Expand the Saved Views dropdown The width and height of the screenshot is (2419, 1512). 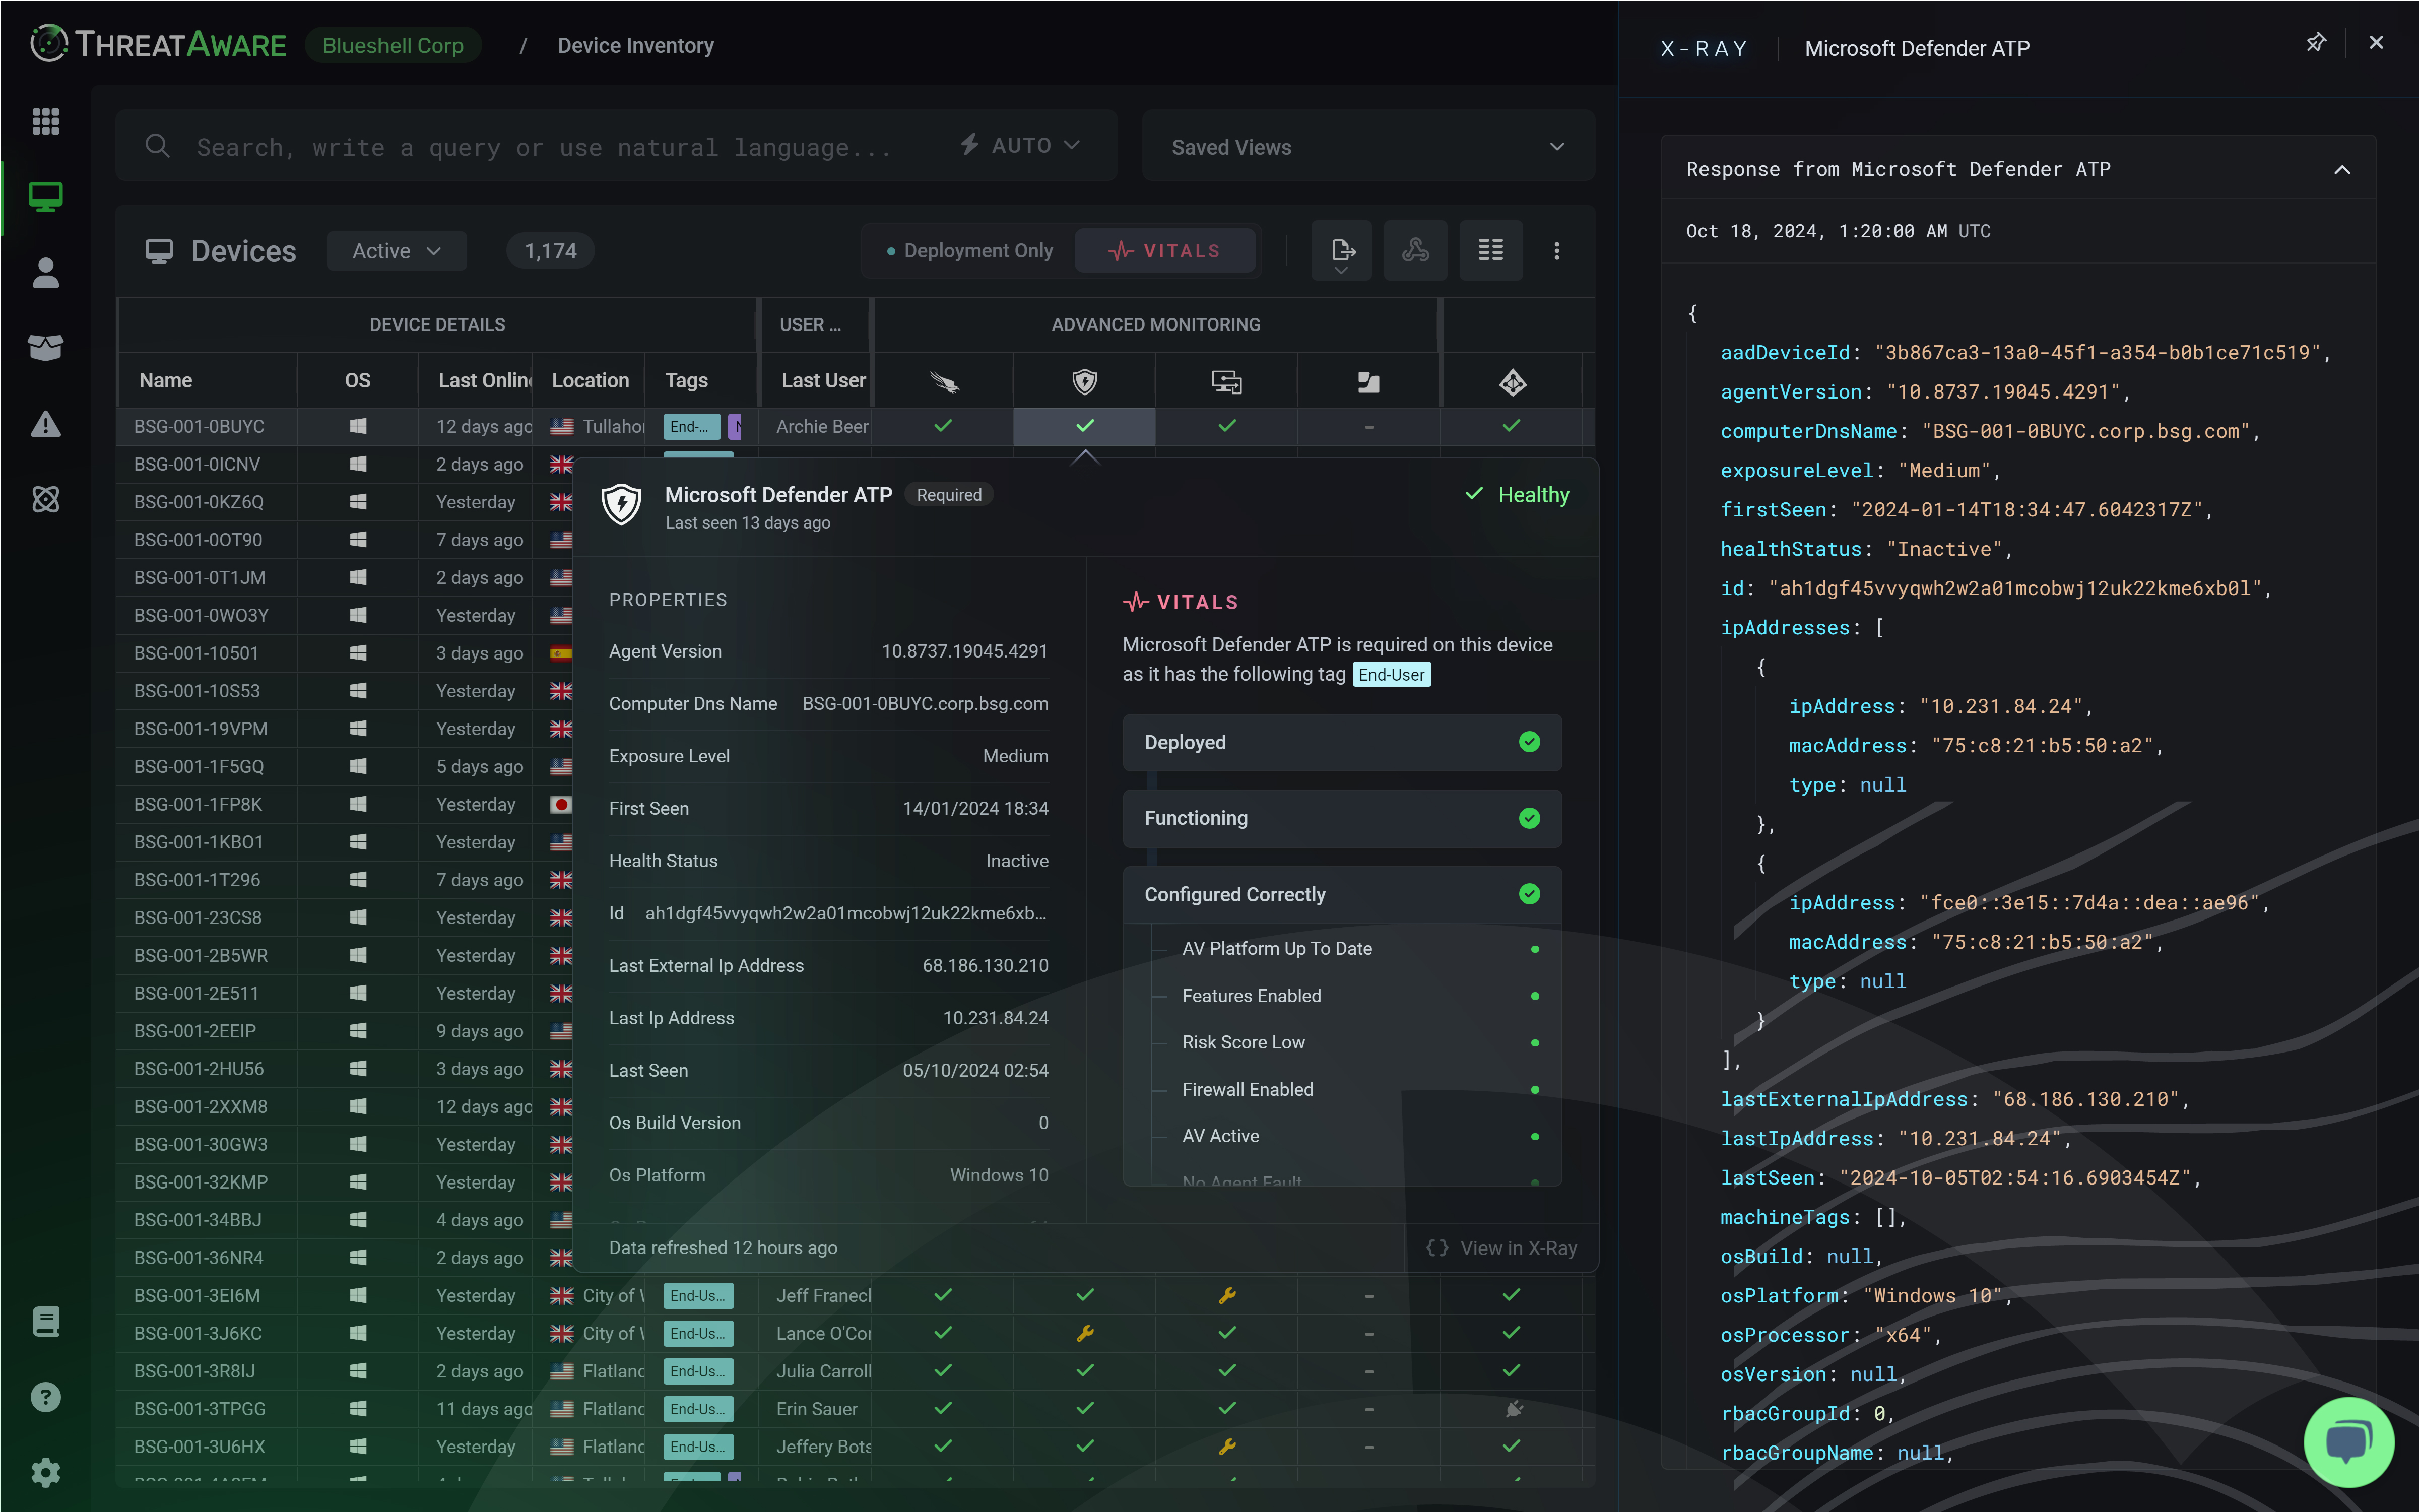point(1366,146)
